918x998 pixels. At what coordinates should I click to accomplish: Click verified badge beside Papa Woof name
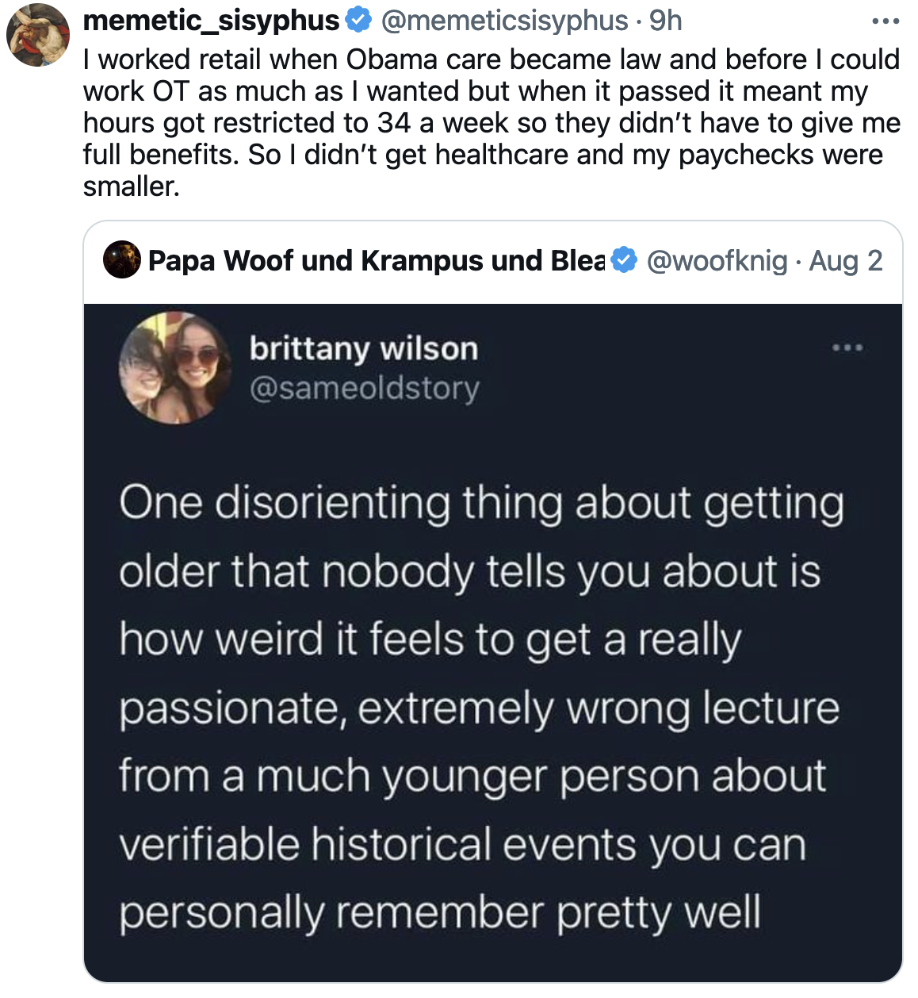click(x=625, y=260)
